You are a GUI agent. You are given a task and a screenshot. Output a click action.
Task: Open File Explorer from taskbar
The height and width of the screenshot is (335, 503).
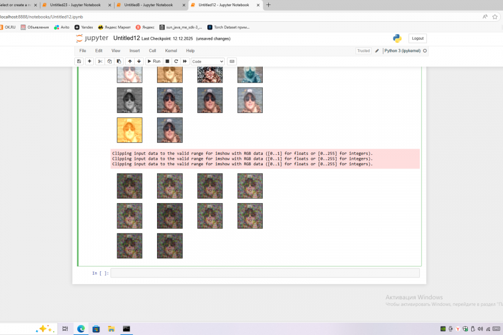pos(111,329)
